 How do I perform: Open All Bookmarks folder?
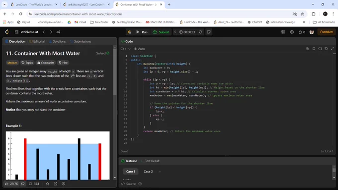324,22
